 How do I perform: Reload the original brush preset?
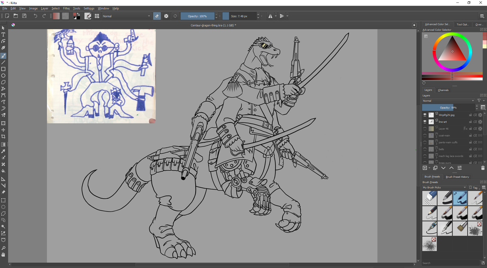tap(175, 16)
